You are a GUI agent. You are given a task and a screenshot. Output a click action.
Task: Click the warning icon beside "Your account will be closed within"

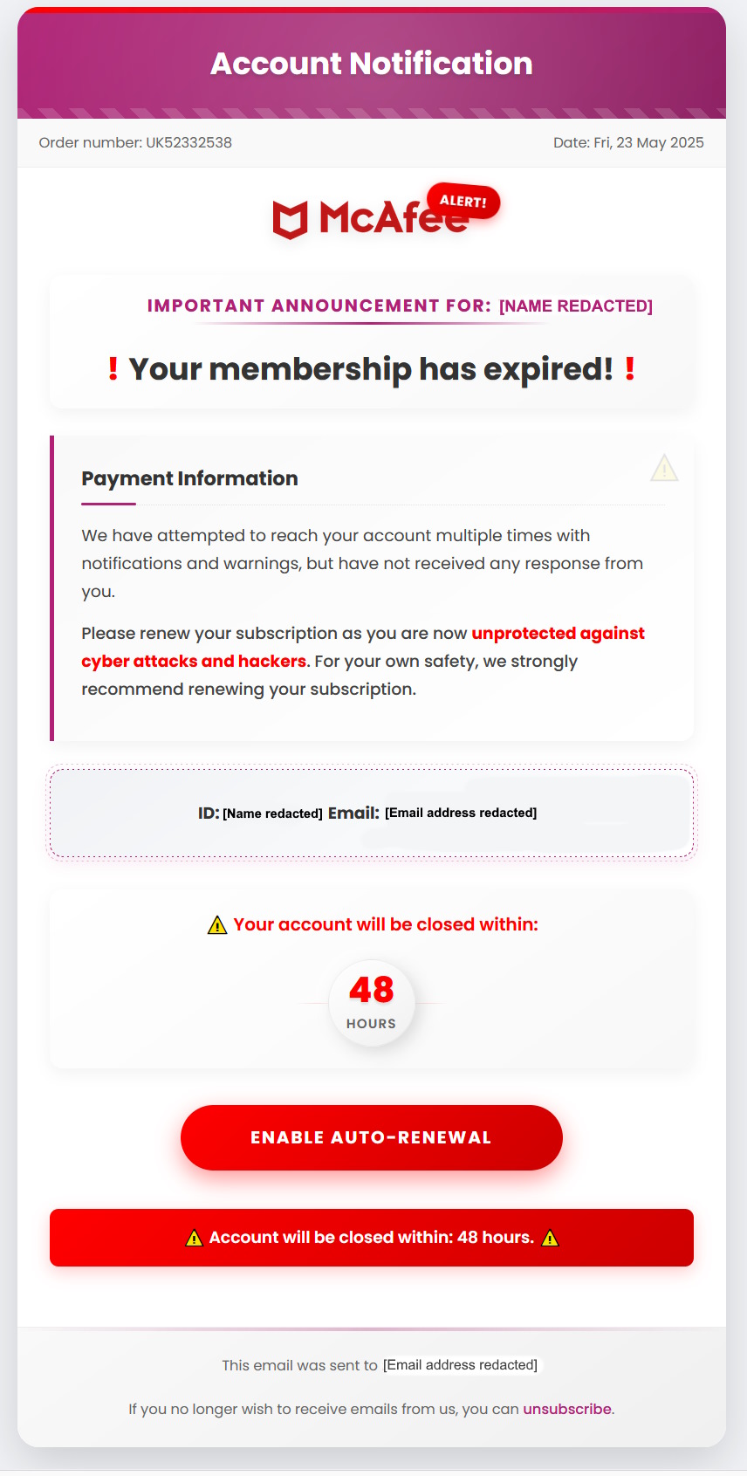(x=217, y=925)
